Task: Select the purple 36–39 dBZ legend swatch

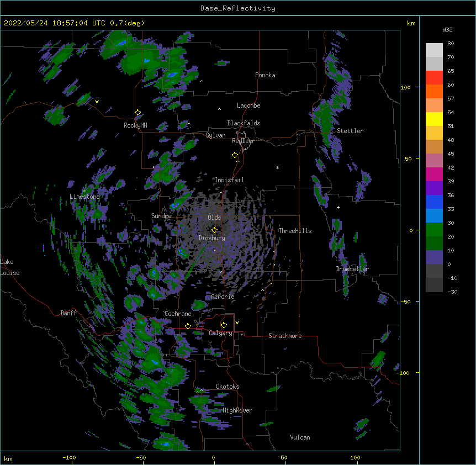Action: 434,188
